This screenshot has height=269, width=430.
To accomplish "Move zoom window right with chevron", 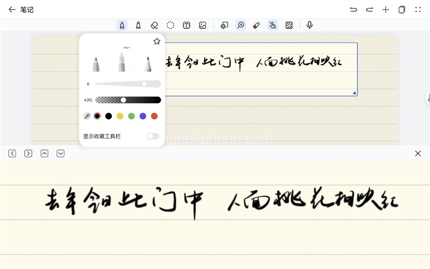I will click(28, 154).
